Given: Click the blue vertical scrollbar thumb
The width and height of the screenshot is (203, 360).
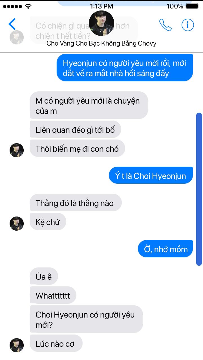Looking at the screenshot, I should [x=199, y=189].
